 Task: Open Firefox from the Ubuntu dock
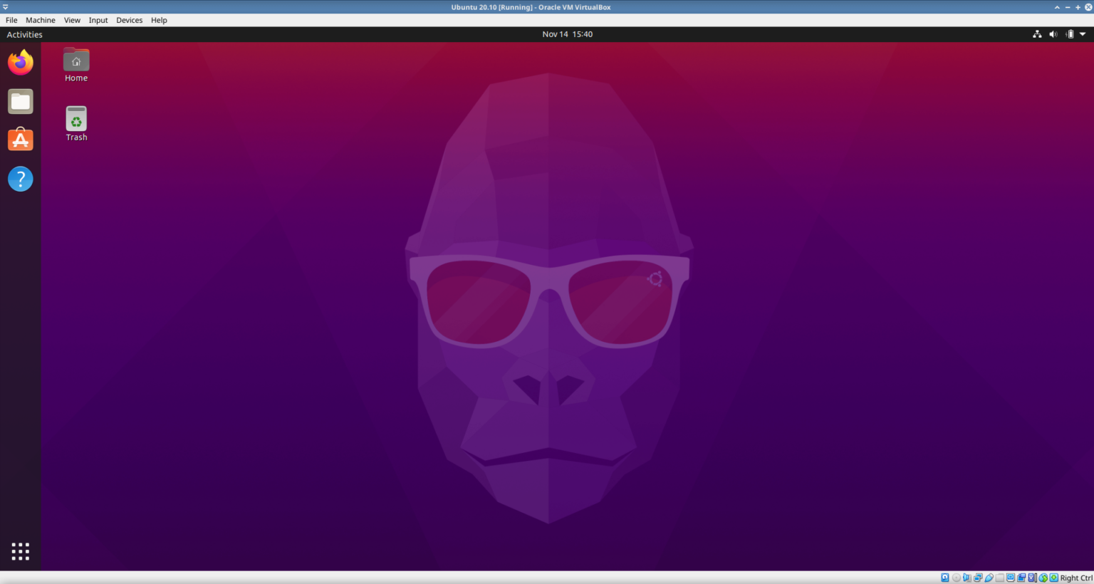pos(21,63)
